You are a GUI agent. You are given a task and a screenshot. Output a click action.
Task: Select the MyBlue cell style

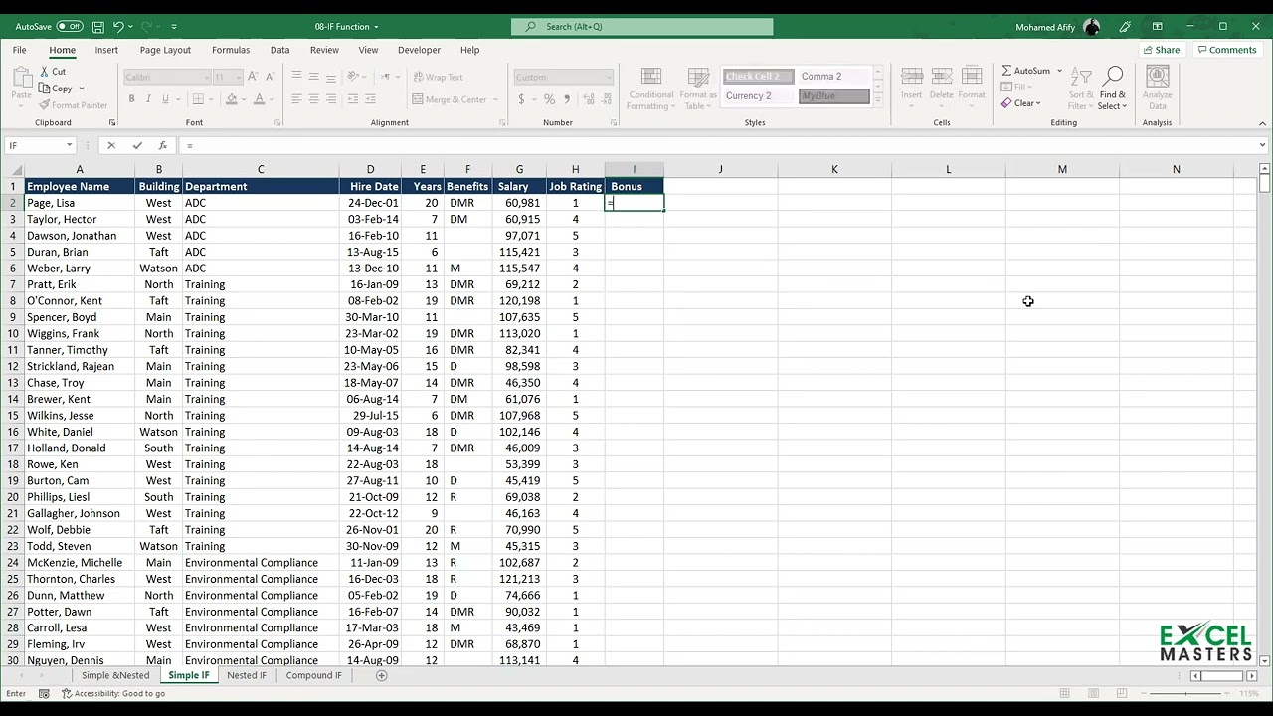(833, 96)
